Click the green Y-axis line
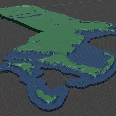116x116 pixels. coord(72,3)
